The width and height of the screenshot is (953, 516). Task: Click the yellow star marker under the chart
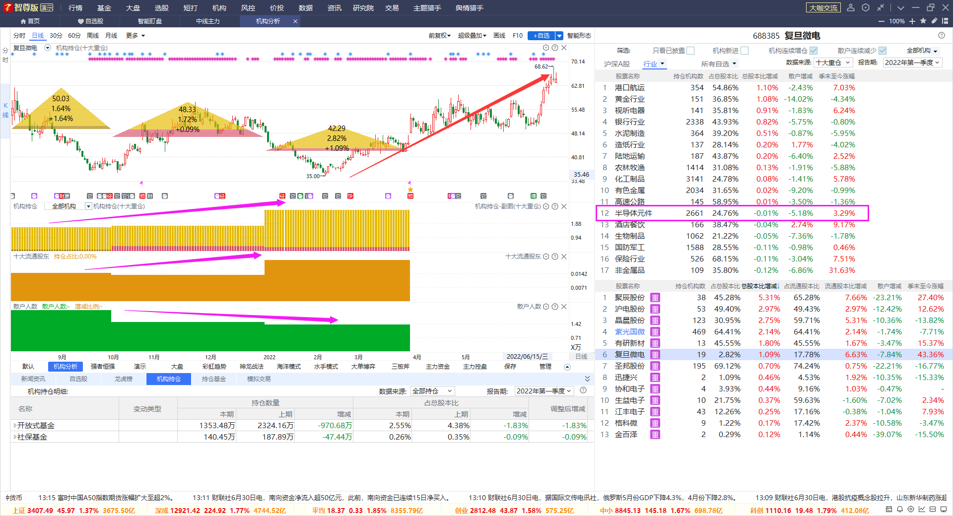(x=410, y=190)
